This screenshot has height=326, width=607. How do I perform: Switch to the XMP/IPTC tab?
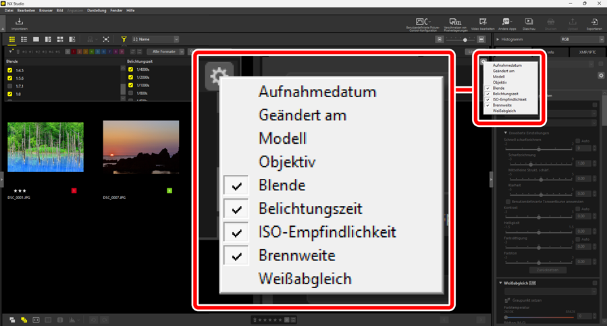[589, 52]
